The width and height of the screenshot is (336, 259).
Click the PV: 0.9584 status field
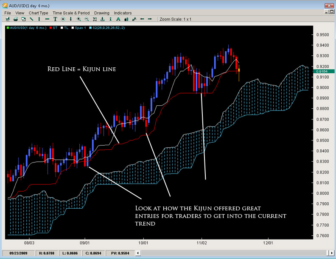[x=120, y=253]
